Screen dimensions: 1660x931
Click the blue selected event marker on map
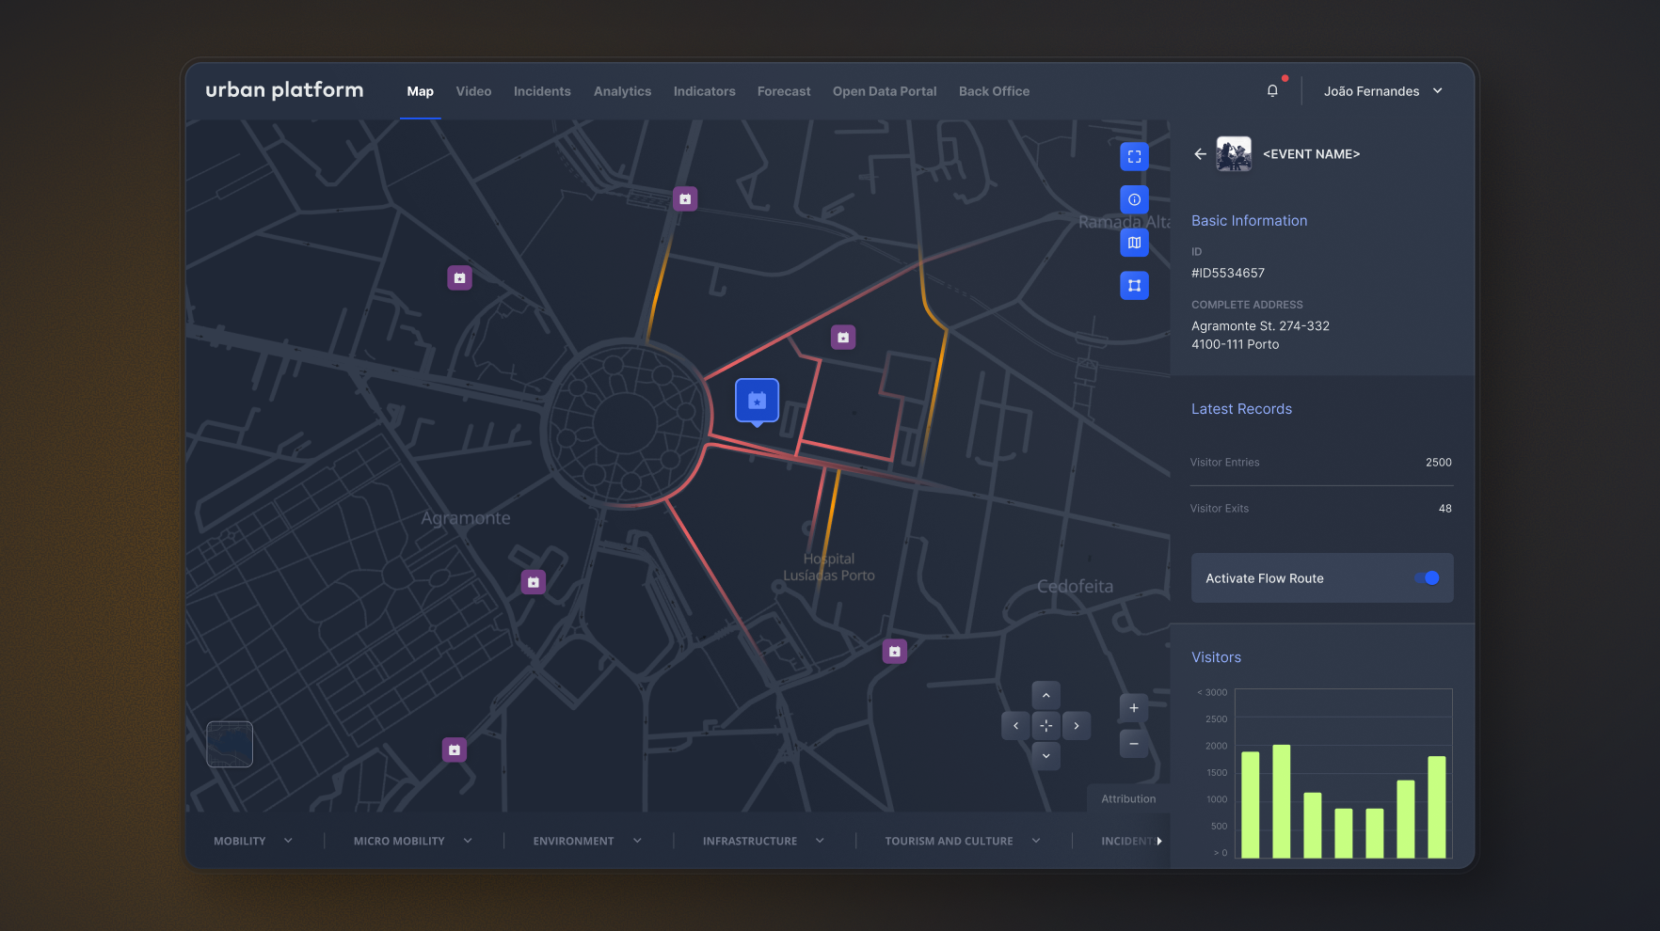pos(757,402)
